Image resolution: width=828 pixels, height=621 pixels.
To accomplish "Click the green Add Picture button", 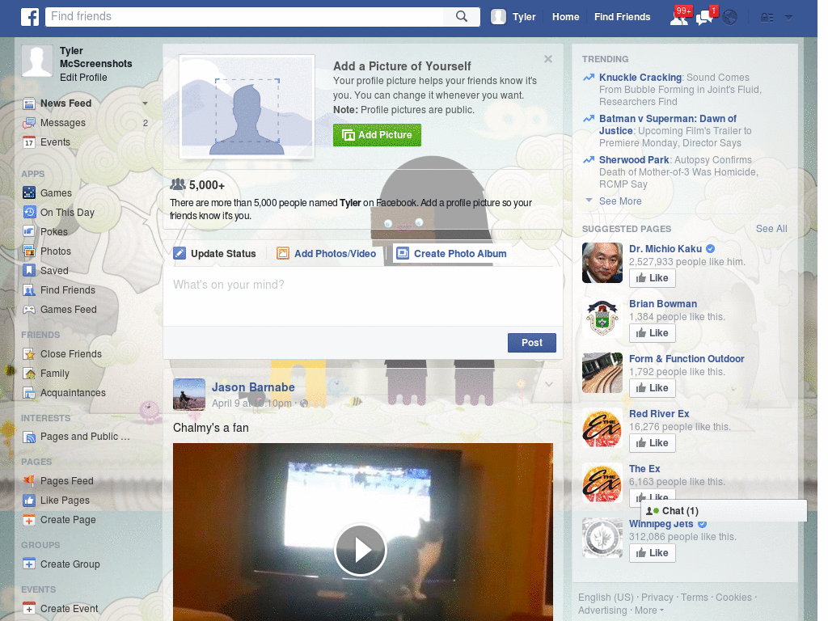I will coord(377,135).
